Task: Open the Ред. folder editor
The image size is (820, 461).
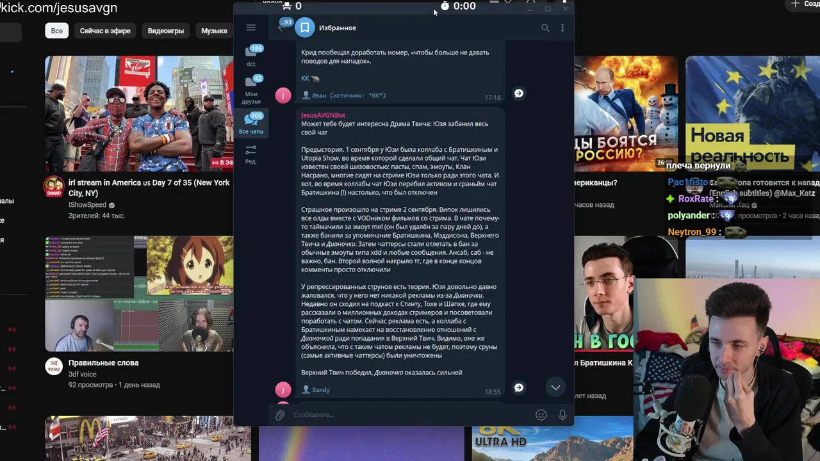Action: pyautogui.click(x=251, y=154)
